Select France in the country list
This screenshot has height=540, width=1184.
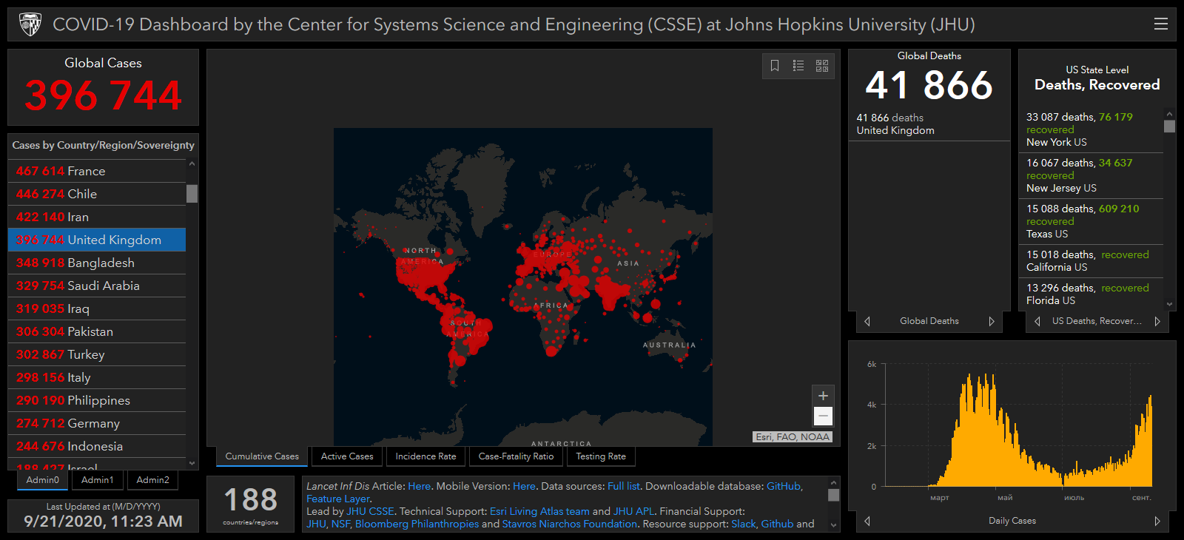(97, 171)
